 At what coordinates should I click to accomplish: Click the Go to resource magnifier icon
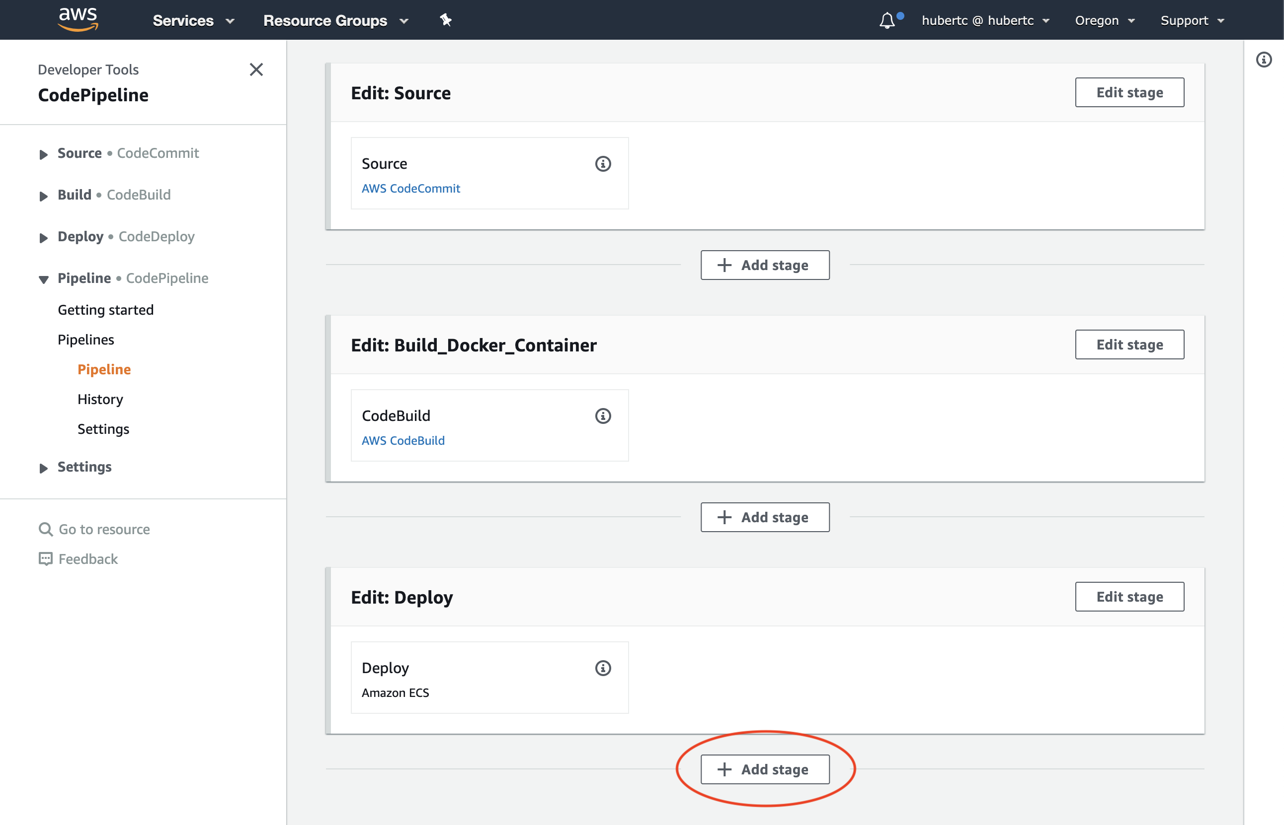(x=46, y=529)
